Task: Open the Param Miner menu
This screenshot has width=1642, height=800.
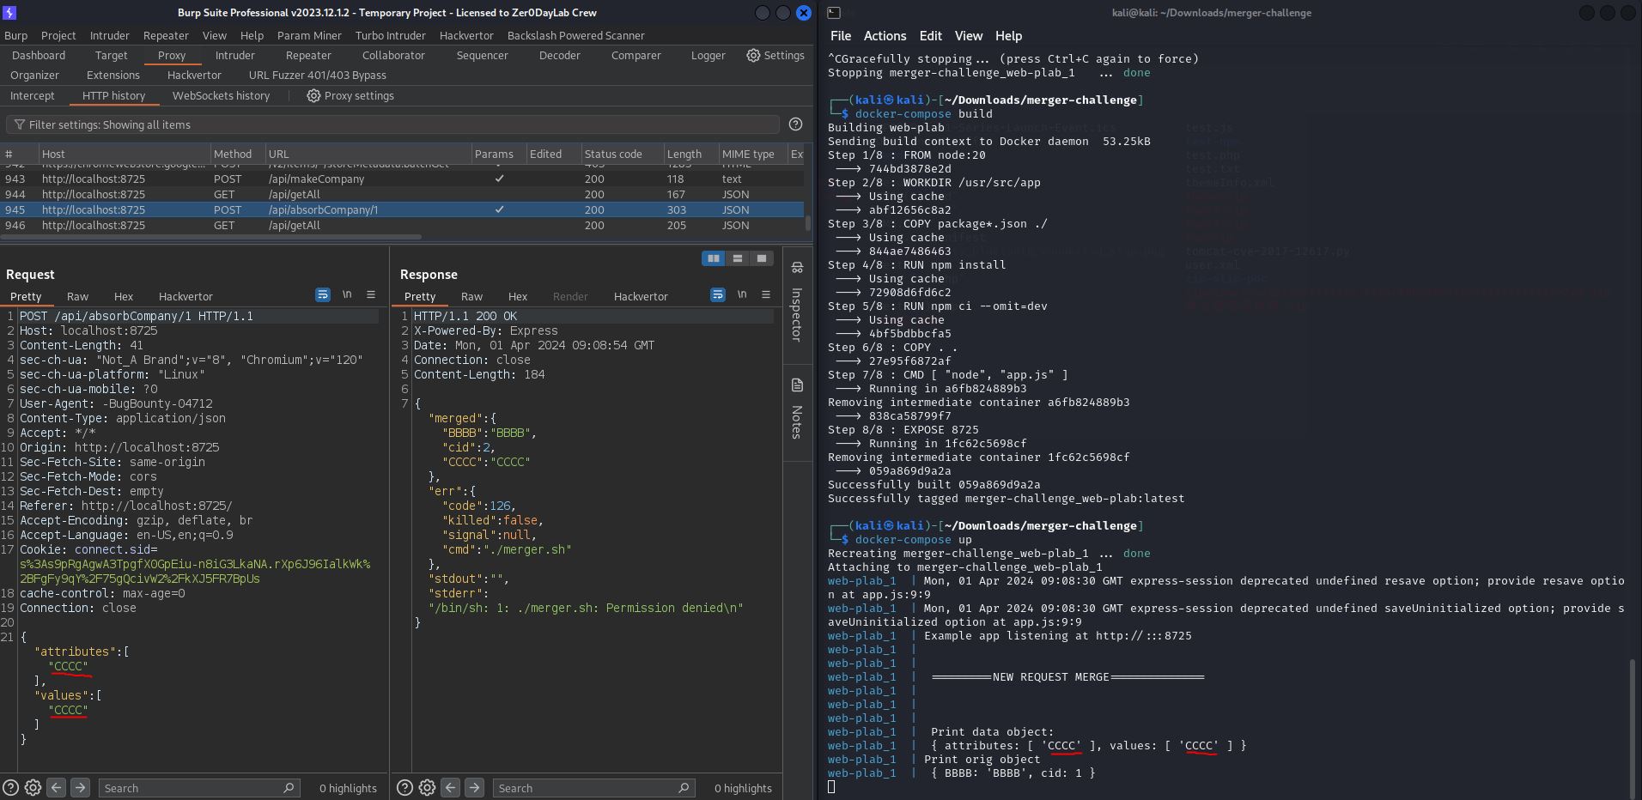Action: coord(309,35)
